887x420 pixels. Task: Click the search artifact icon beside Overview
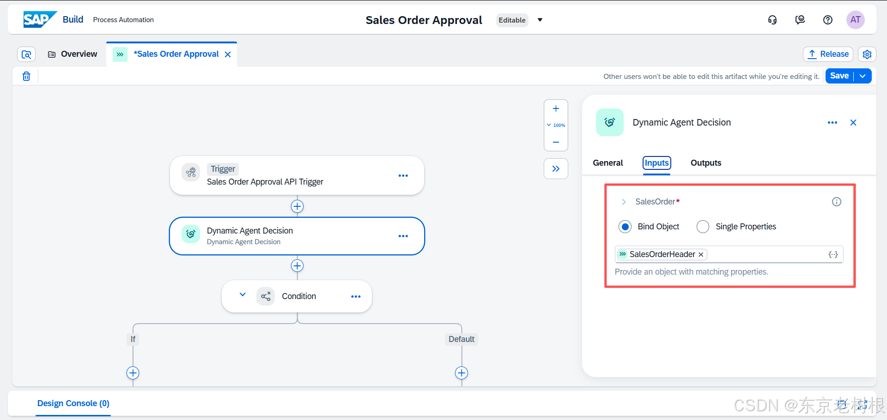point(26,54)
